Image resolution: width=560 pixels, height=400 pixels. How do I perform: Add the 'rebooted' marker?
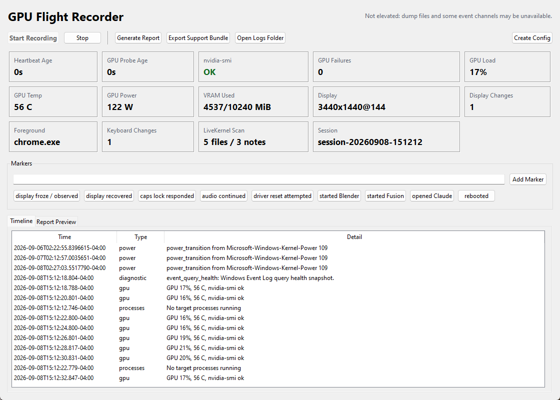(x=476, y=195)
